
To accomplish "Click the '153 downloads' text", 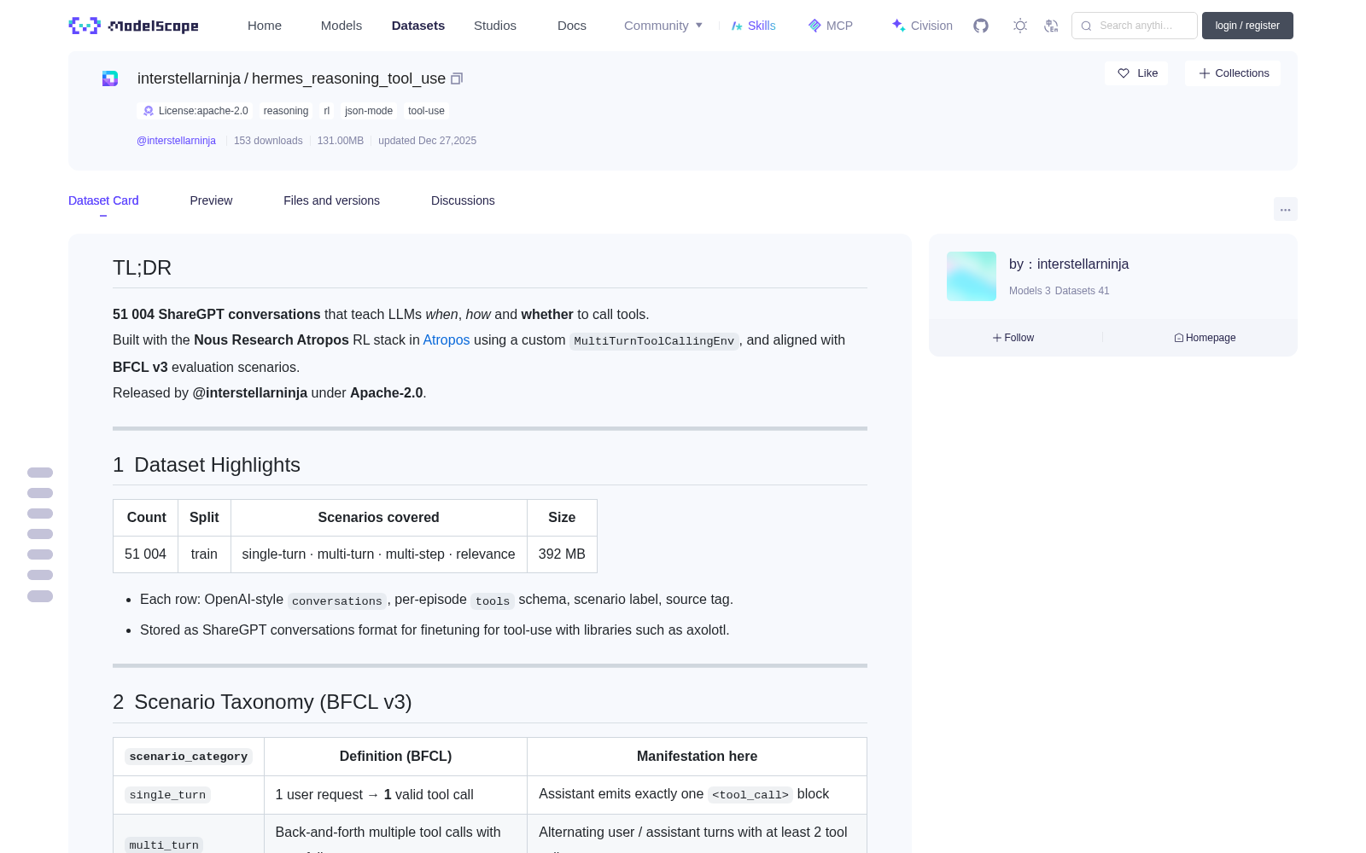I will [268, 141].
